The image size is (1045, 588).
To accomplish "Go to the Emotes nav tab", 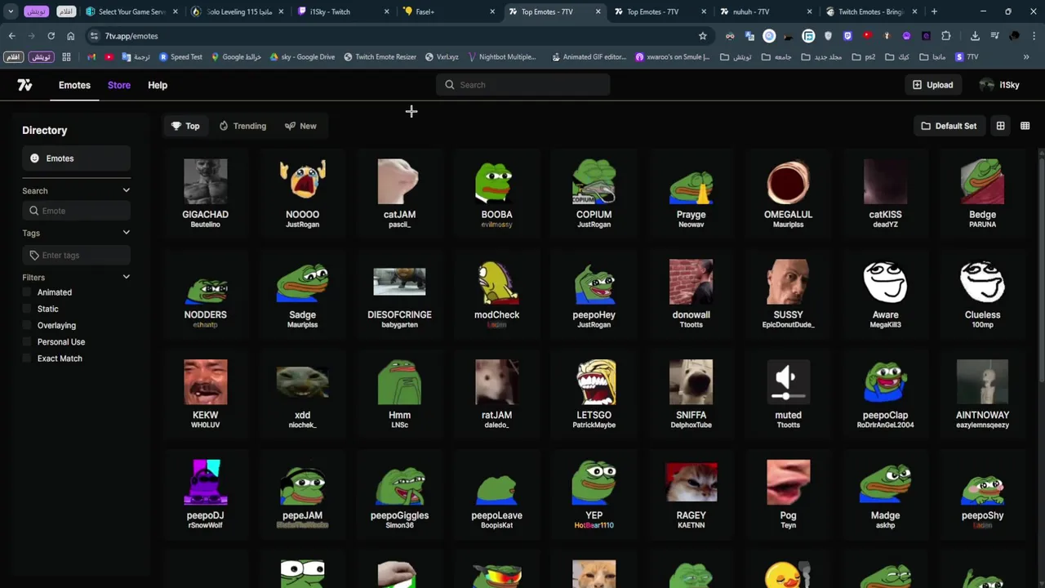I will pyautogui.click(x=74, y=85).
